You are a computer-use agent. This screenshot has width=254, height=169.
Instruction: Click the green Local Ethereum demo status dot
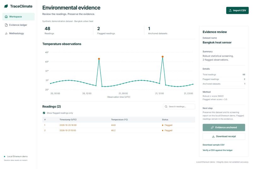(4, 156)
